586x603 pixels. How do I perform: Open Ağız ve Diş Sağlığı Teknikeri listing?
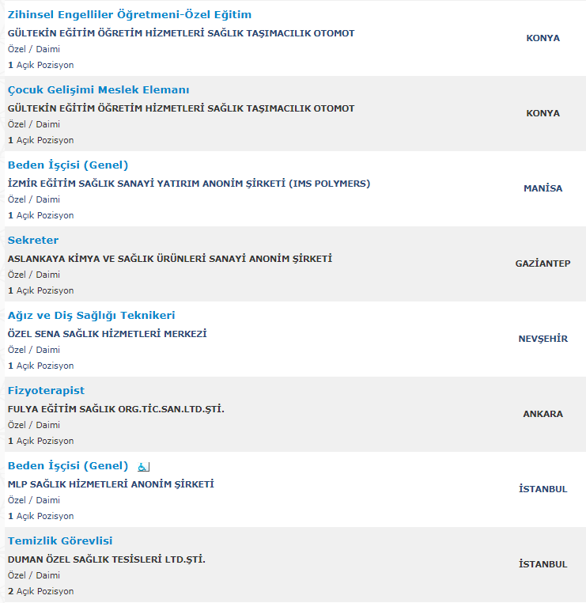pos(92,316)
